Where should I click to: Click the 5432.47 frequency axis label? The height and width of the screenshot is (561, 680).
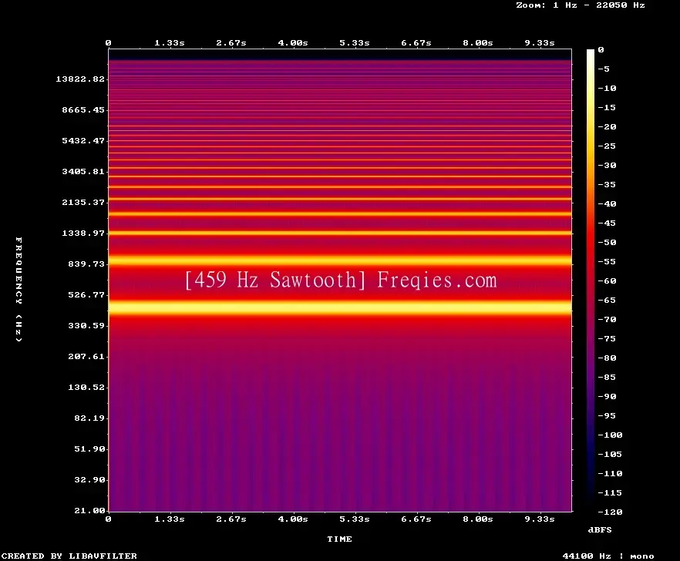[x=83, y=140]
